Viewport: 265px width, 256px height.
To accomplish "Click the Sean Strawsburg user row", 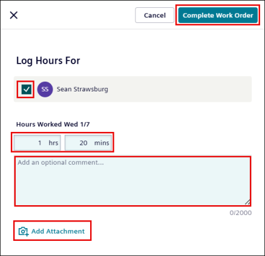I will 132,89.
